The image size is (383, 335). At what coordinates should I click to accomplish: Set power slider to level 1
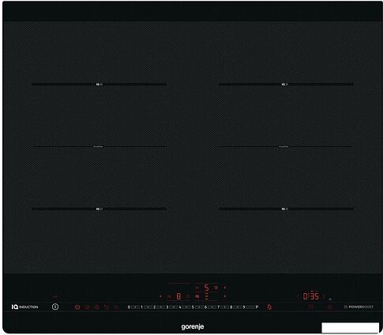coord(141,307)
